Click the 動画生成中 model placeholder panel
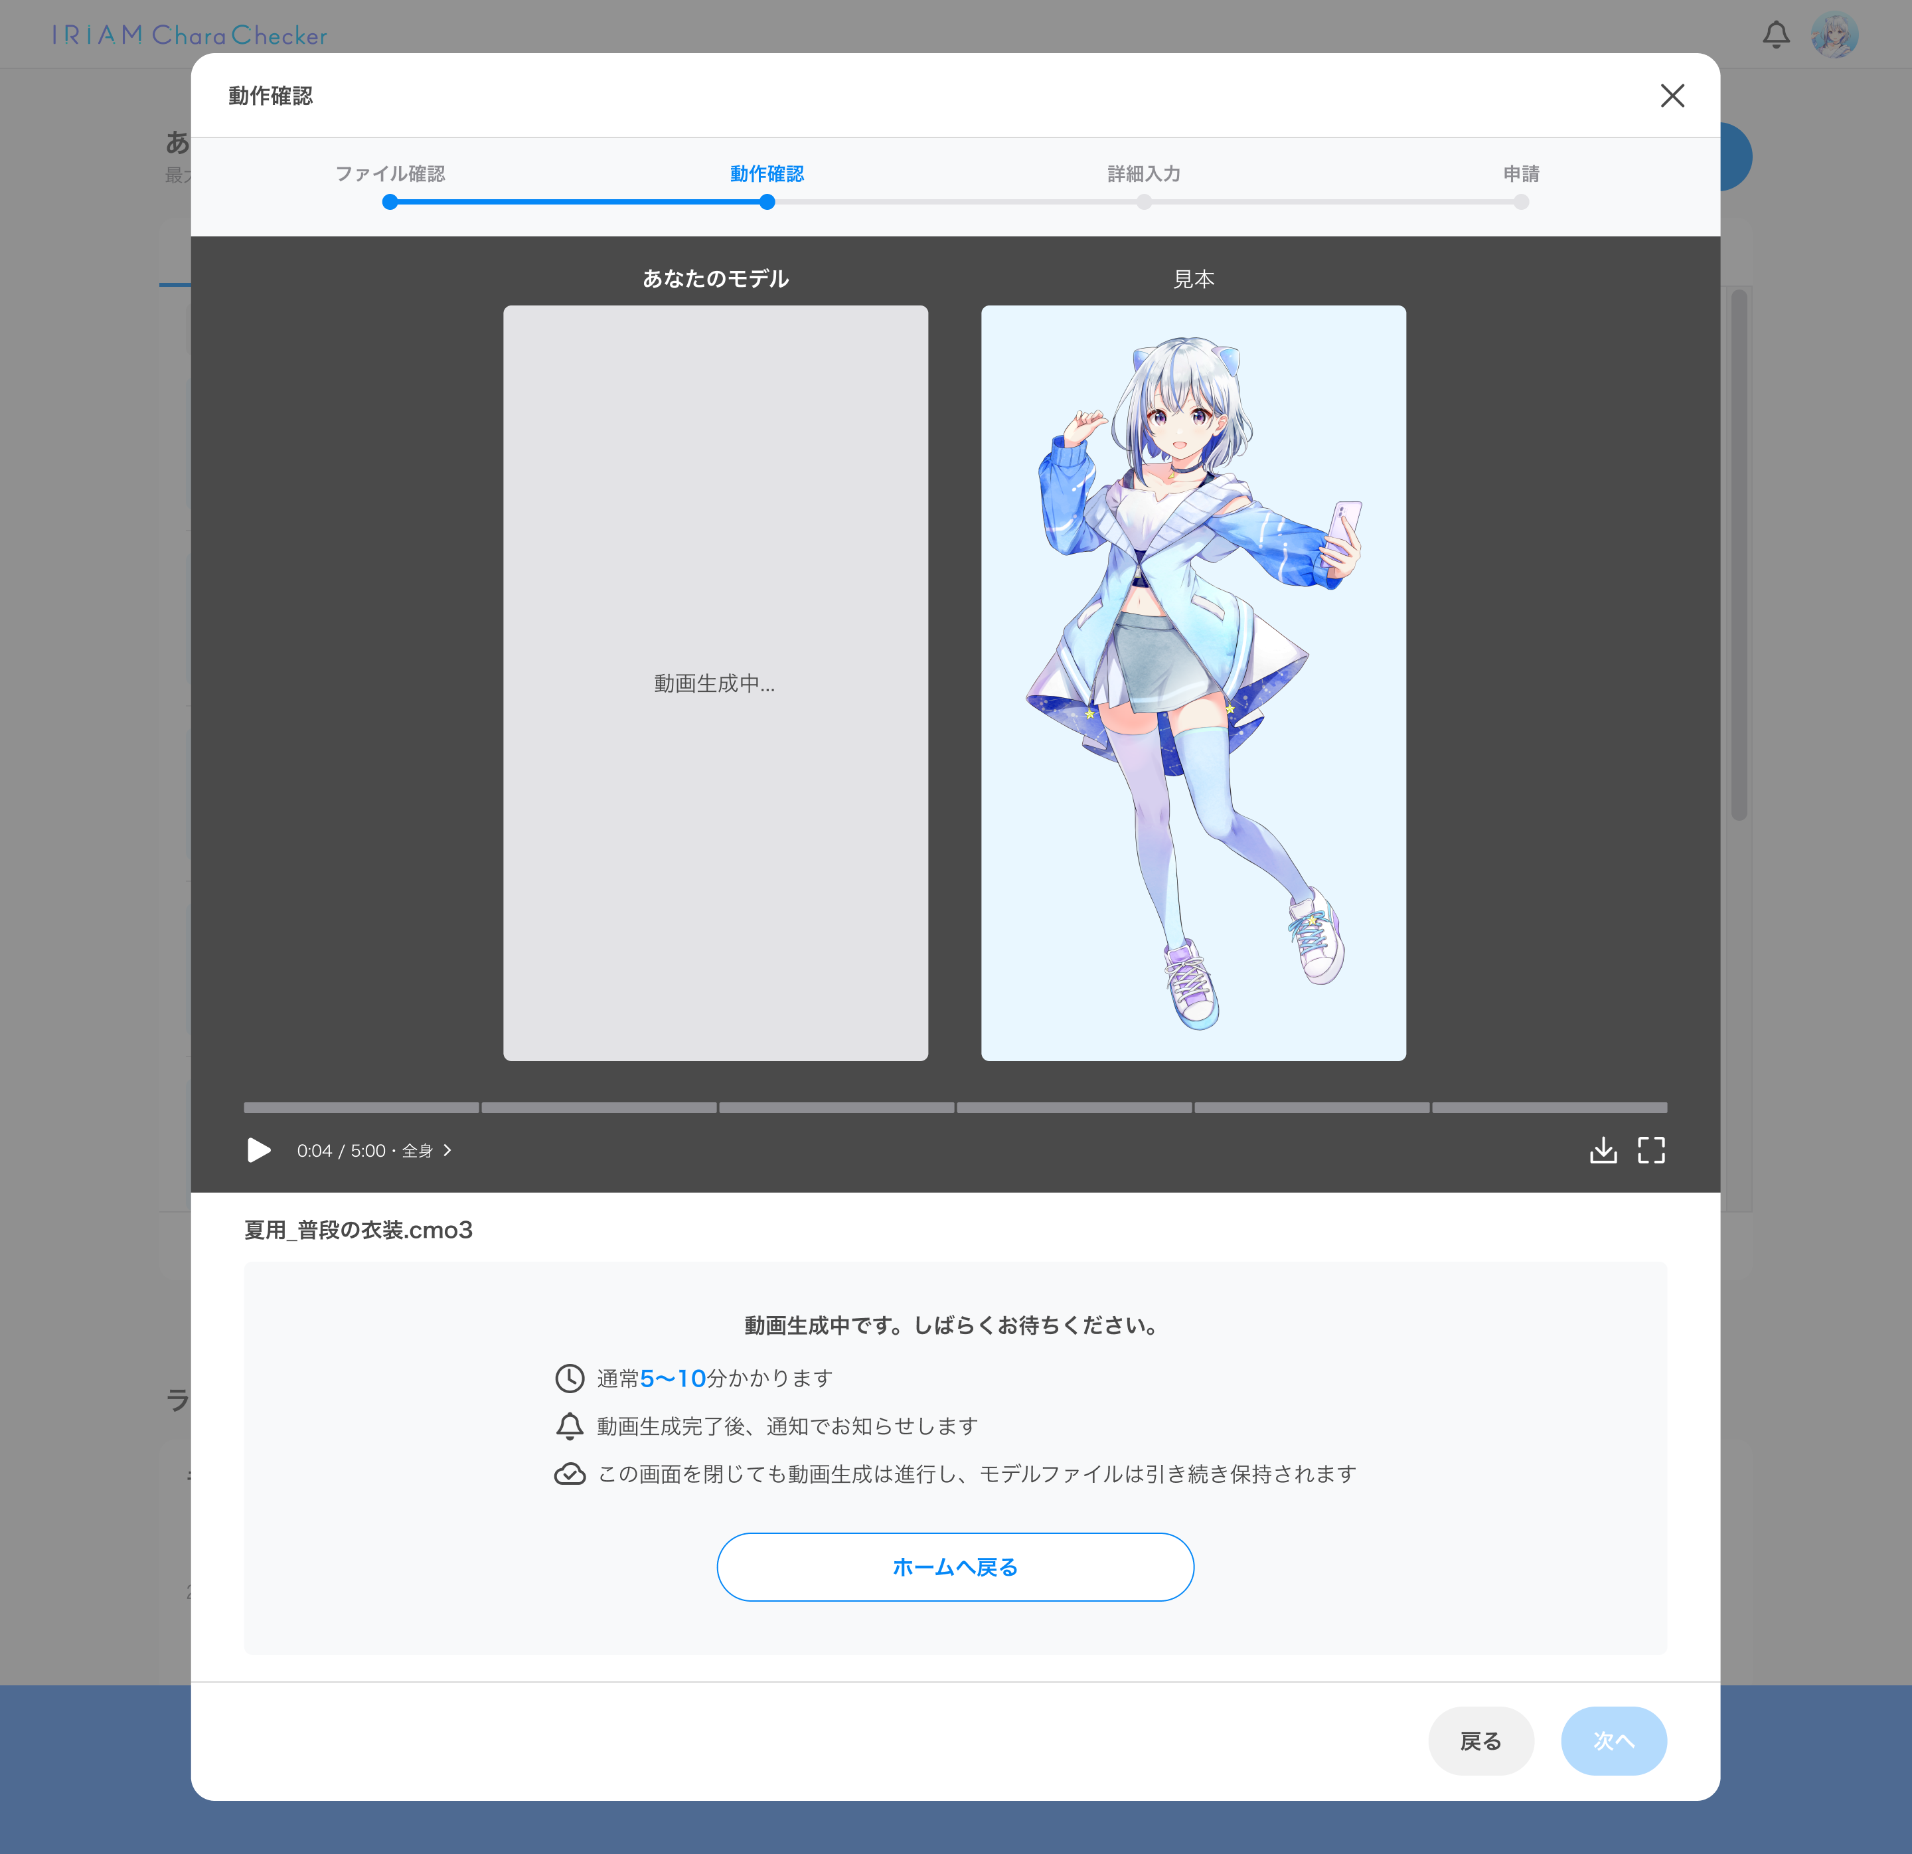The image size is (1912, 1854). [715, 683]
